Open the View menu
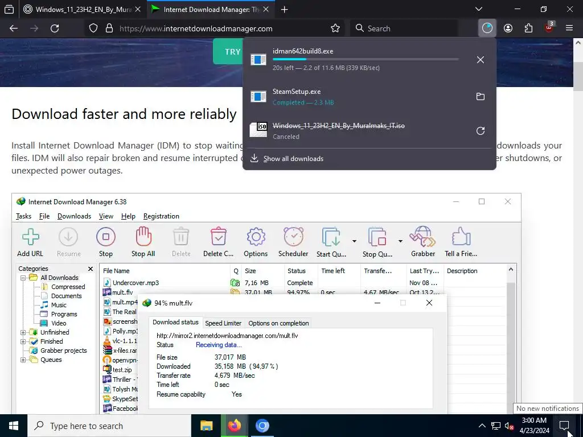 (x=106, y=216)
